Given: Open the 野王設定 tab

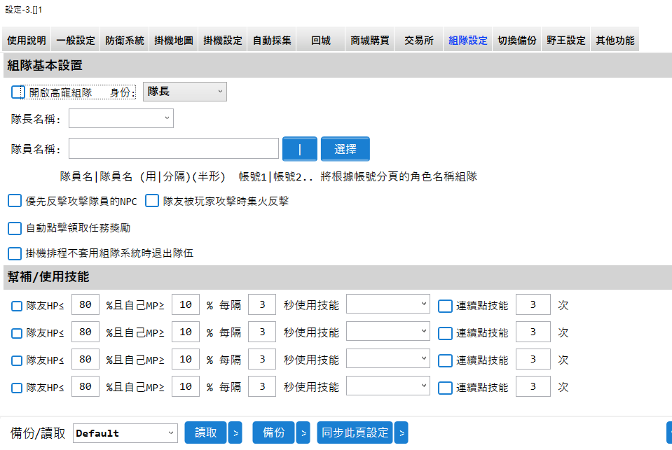Looking at the screenshot, I should 566,41.
